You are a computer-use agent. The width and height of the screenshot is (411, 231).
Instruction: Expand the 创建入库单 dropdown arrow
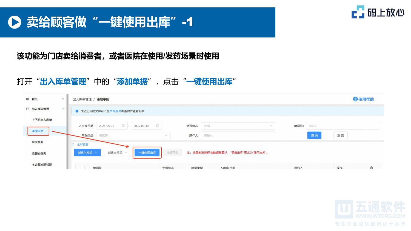click(x=96, y=152)
